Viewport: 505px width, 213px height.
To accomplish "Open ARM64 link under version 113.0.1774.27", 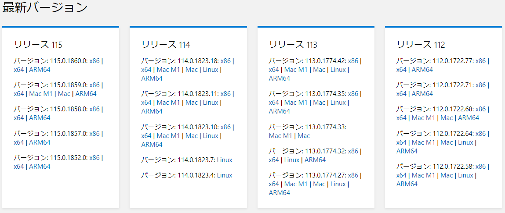I will coord(280,193).
